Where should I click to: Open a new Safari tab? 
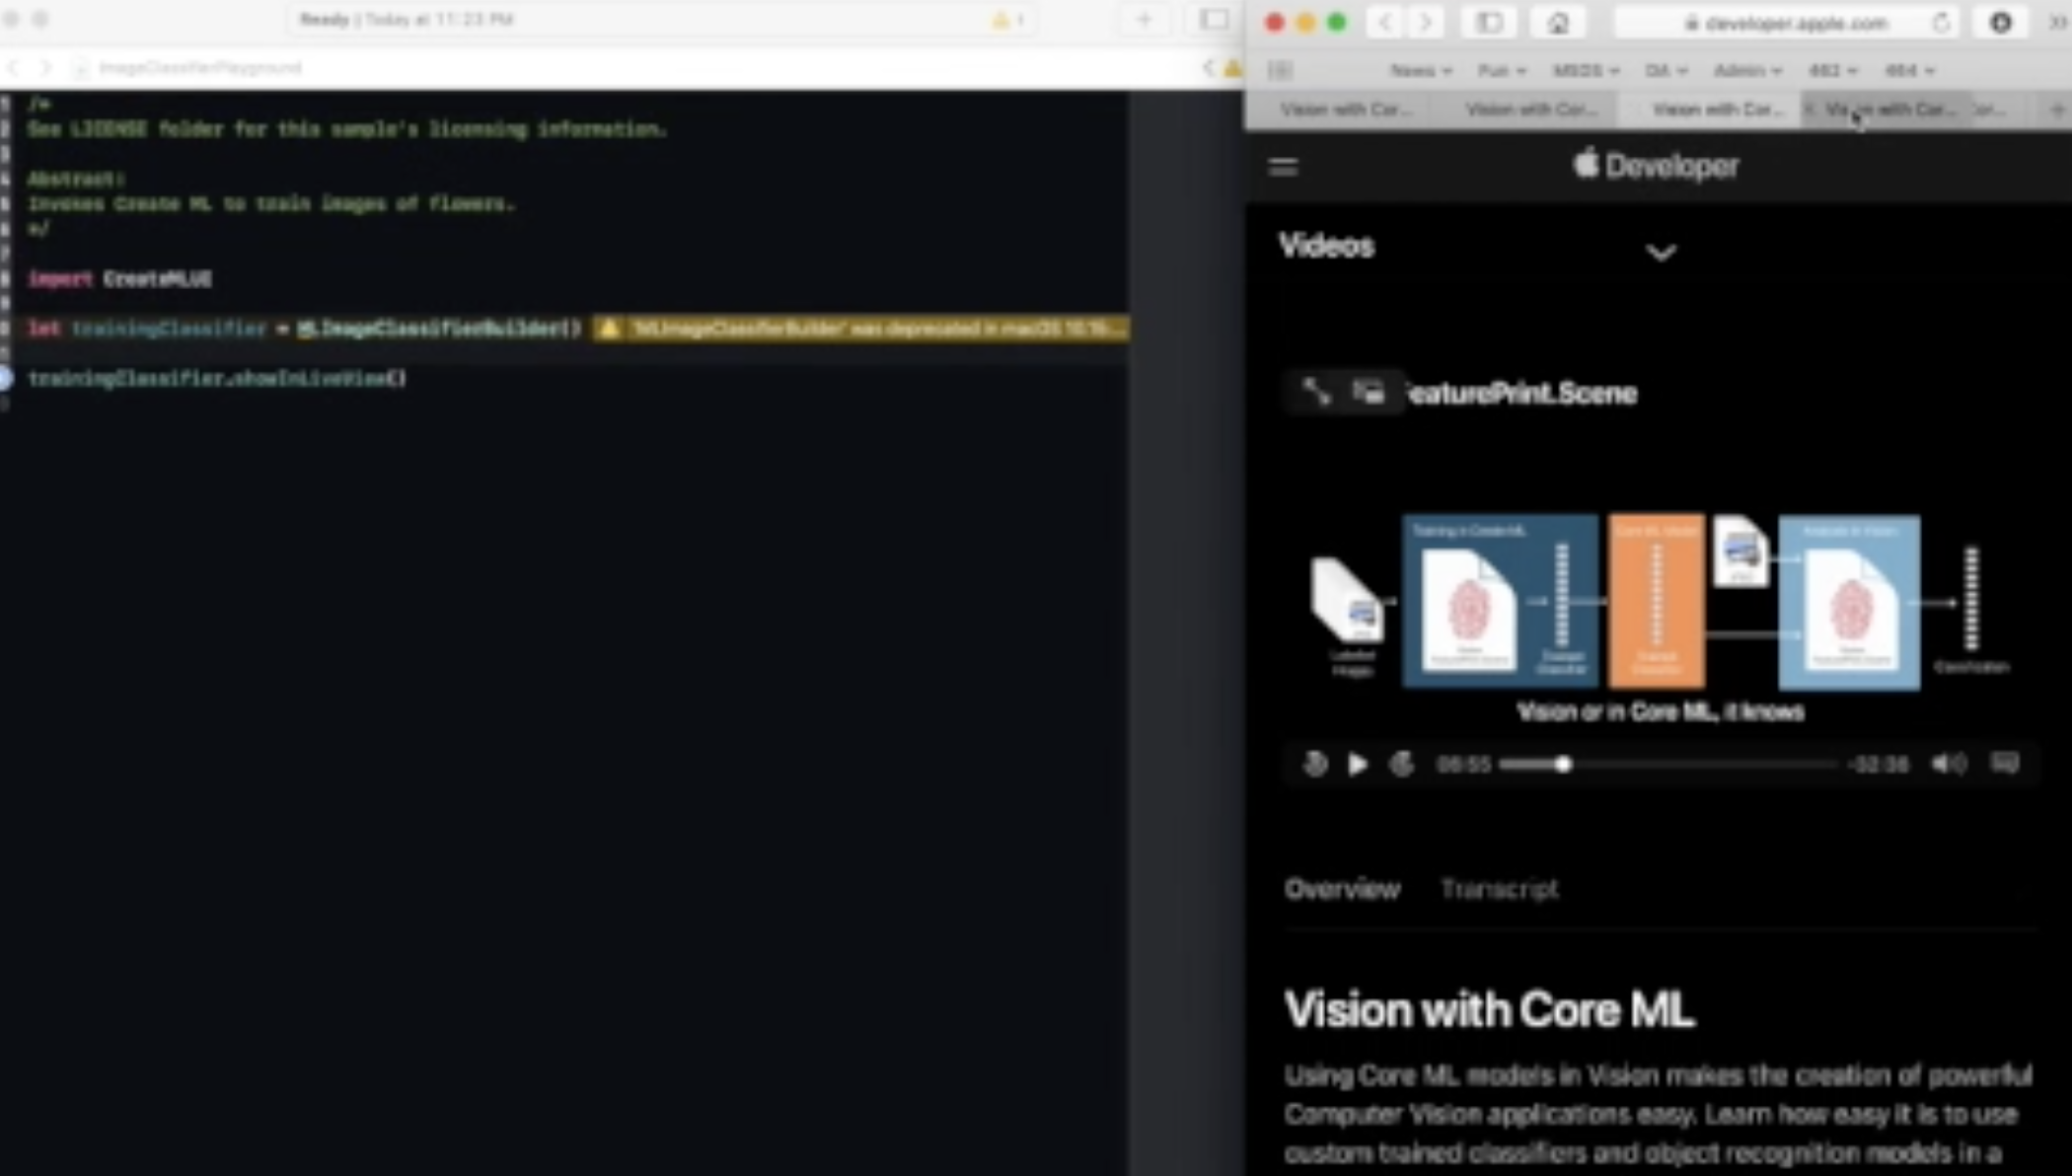pos(2056,110)
